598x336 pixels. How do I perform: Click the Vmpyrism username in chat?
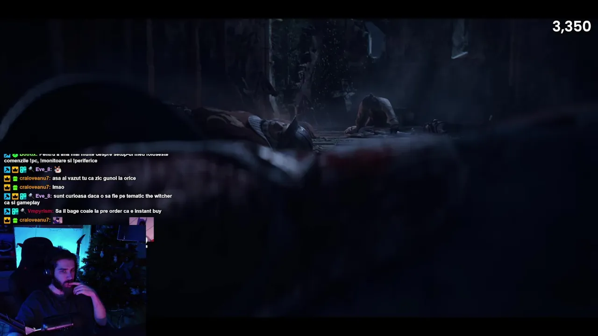pos(41,211)
